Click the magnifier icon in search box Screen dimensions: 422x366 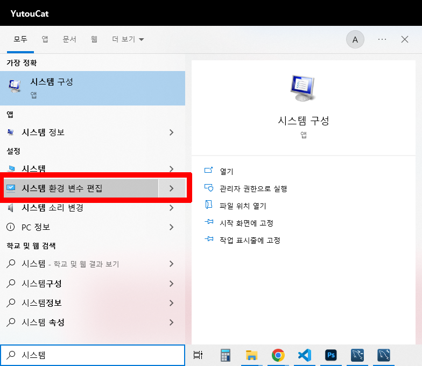(11, 355)
